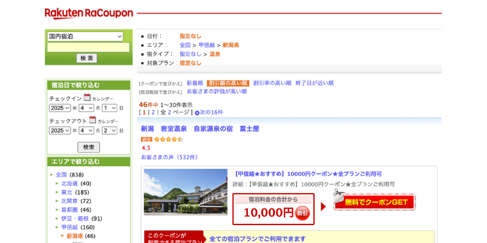Open the check-out year dropdown
487x243 pixels.
(x=60, y=130)
